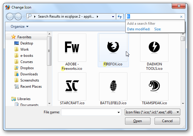The height and width of the screenshot is (136, 193).
Task: Open the Downloads folder
Action: [x=29, y=74]
